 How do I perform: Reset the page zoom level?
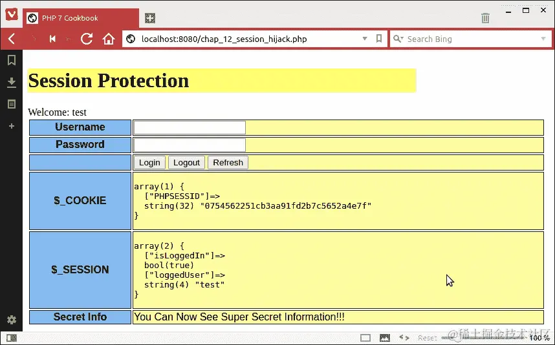click(427, 338)
